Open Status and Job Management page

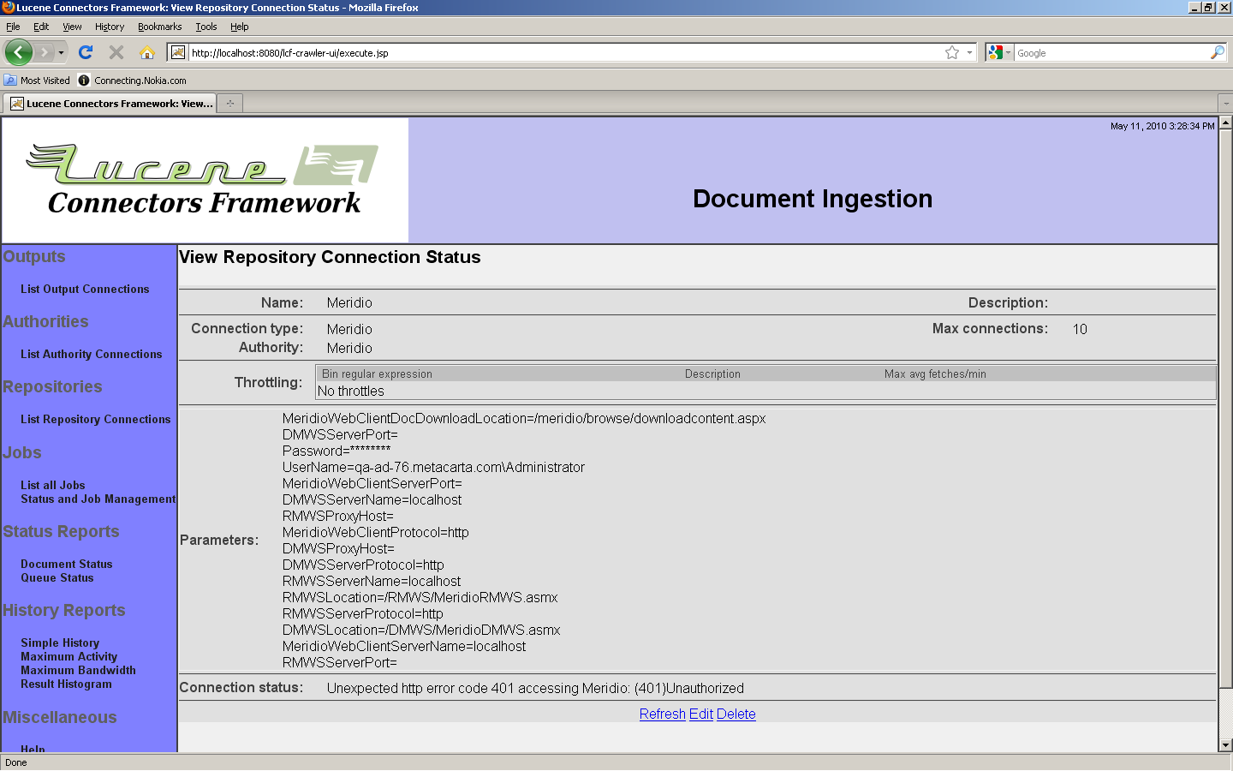point(98,499)
